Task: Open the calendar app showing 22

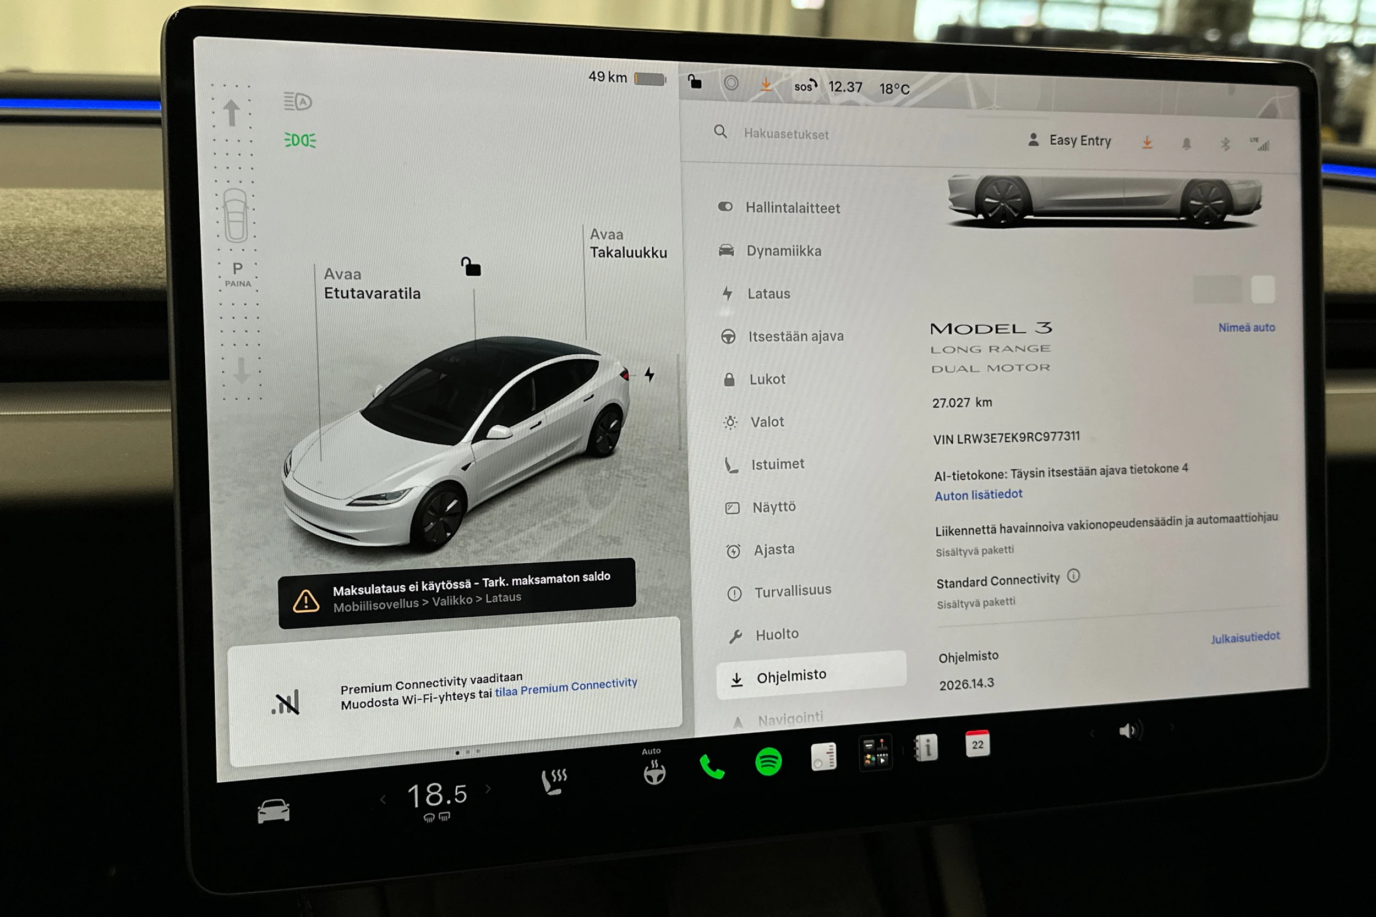Action: point(977,744)
